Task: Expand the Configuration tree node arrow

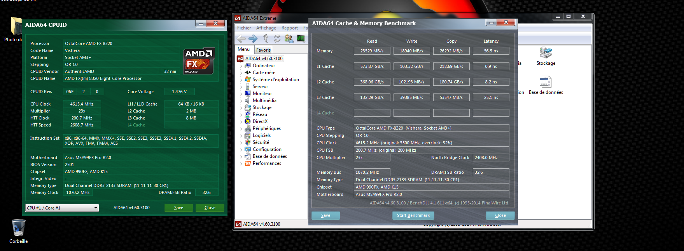Action: [x=241, y=150]
